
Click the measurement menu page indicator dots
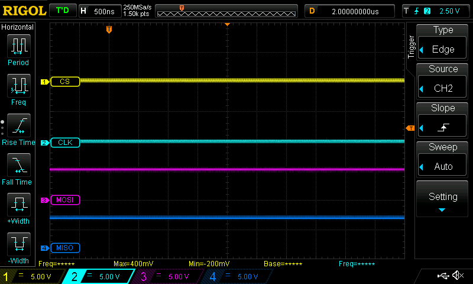[2, 128]
